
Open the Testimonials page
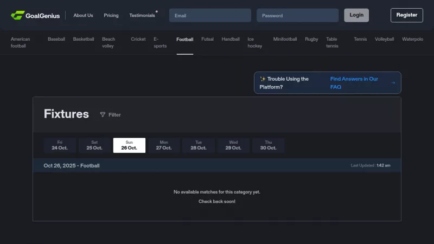tap(142, 16)
